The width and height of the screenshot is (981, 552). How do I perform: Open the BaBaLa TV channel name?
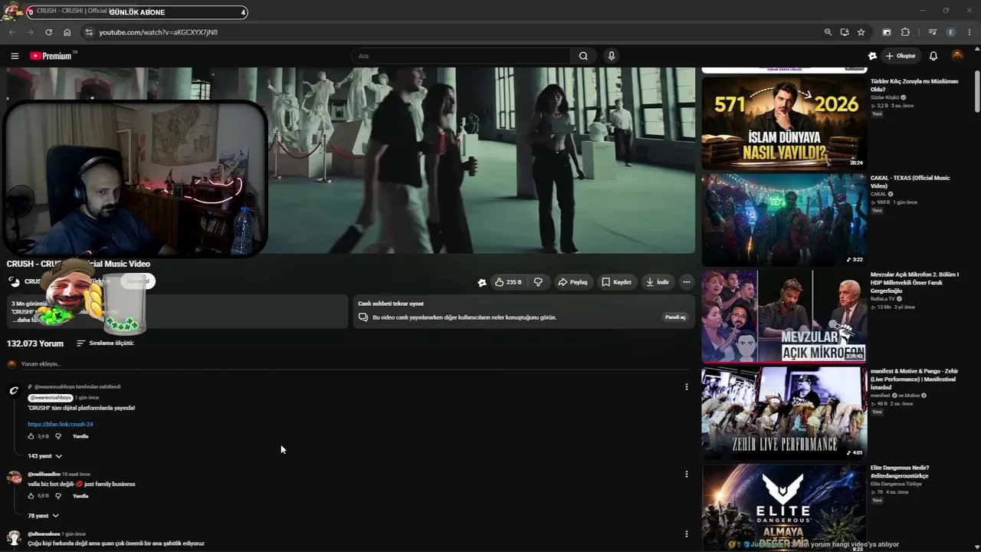884,299
